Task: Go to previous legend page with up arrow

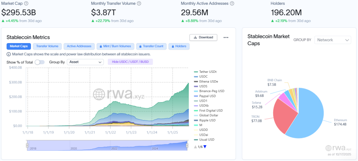Action: click(x=195, y=147)
